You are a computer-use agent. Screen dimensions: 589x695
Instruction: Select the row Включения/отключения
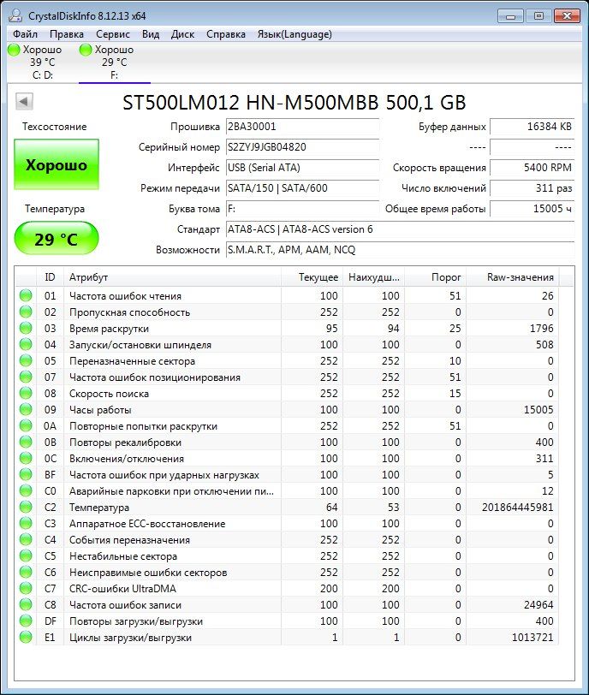(x=287, y=458)
